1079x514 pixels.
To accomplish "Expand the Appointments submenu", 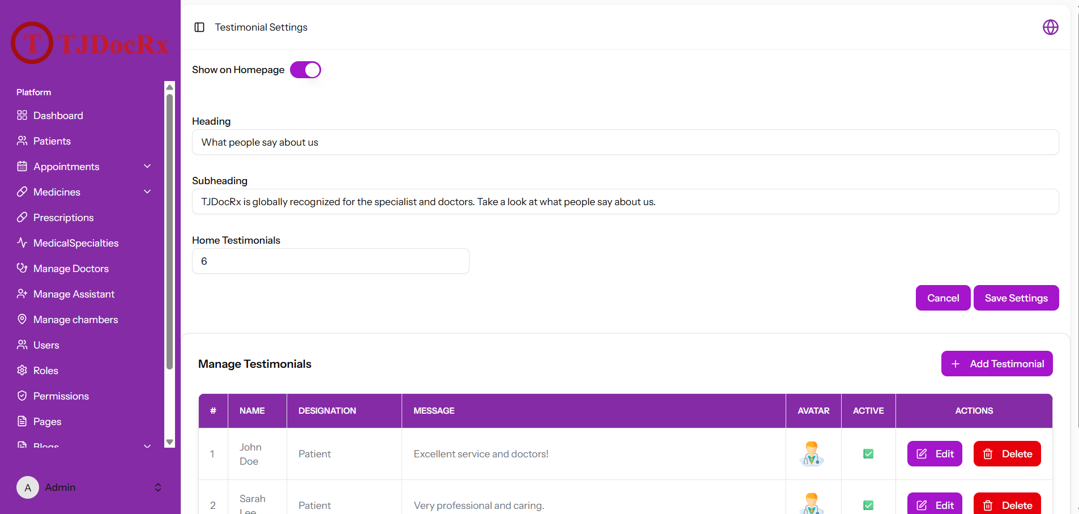I will [x=84, y=167].
